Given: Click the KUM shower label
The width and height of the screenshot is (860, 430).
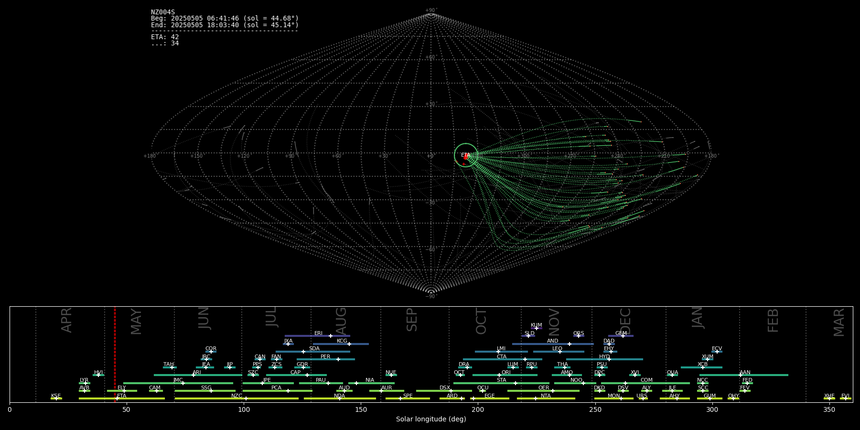Looking at the screenshot, I should (x=537, y=325).
